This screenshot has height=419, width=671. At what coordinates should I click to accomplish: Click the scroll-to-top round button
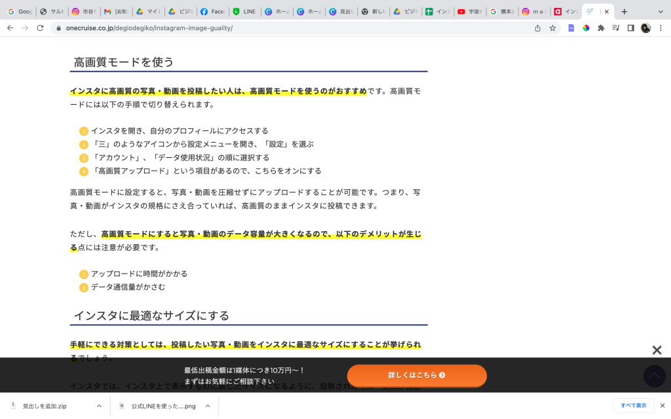coord(655,376)
